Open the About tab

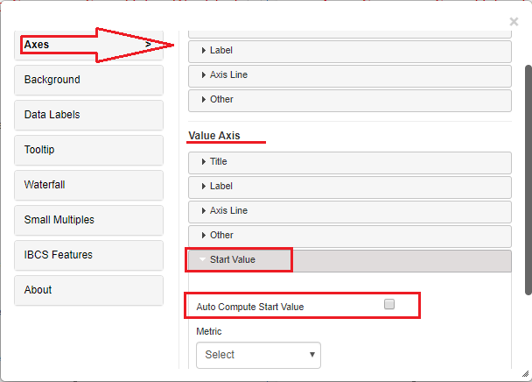coord(87,290)
